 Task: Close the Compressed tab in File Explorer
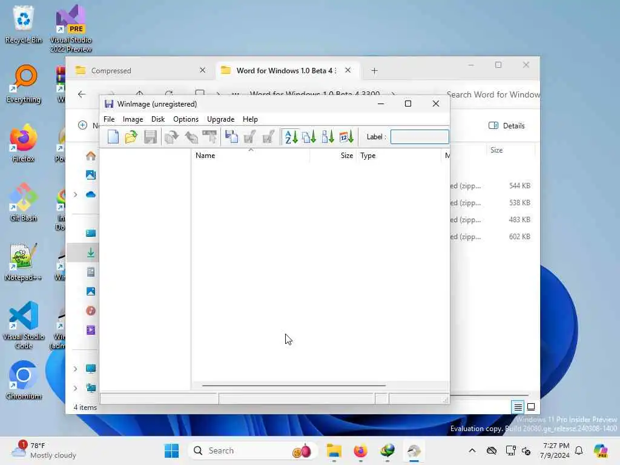(x=202, y=70)
